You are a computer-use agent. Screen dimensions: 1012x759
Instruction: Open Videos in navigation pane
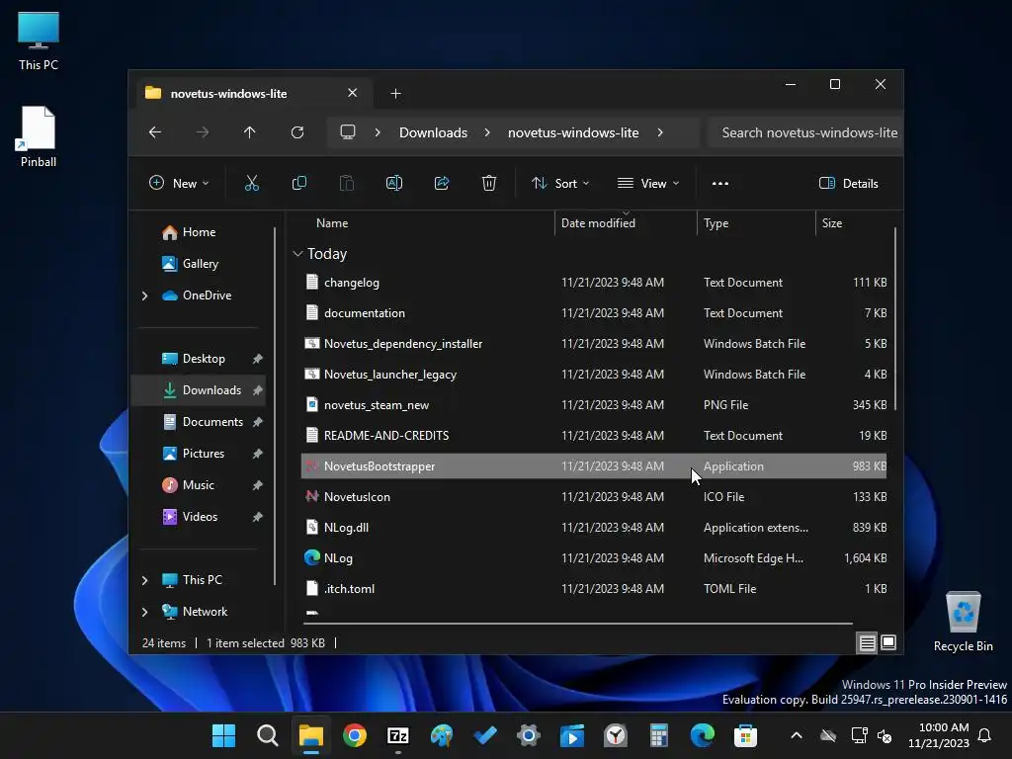pos(199,517)
